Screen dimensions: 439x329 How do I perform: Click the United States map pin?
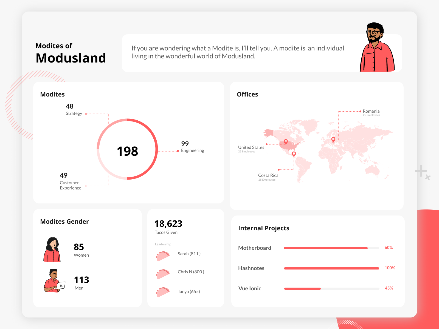coord(286,142)
